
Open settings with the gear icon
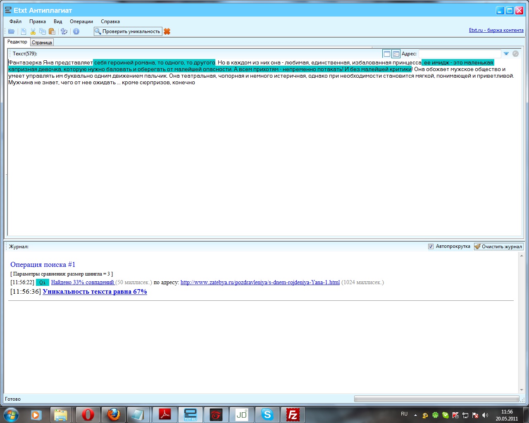click(64, 31)
